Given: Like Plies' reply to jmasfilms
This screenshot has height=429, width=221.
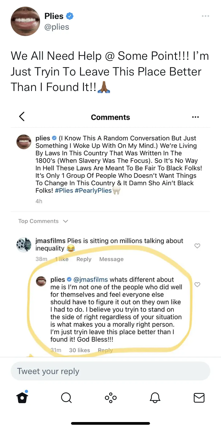Looking at the screenshot, I should coord(197,284).
